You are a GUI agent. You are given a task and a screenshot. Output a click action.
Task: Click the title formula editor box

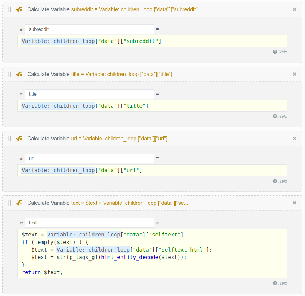152,106
